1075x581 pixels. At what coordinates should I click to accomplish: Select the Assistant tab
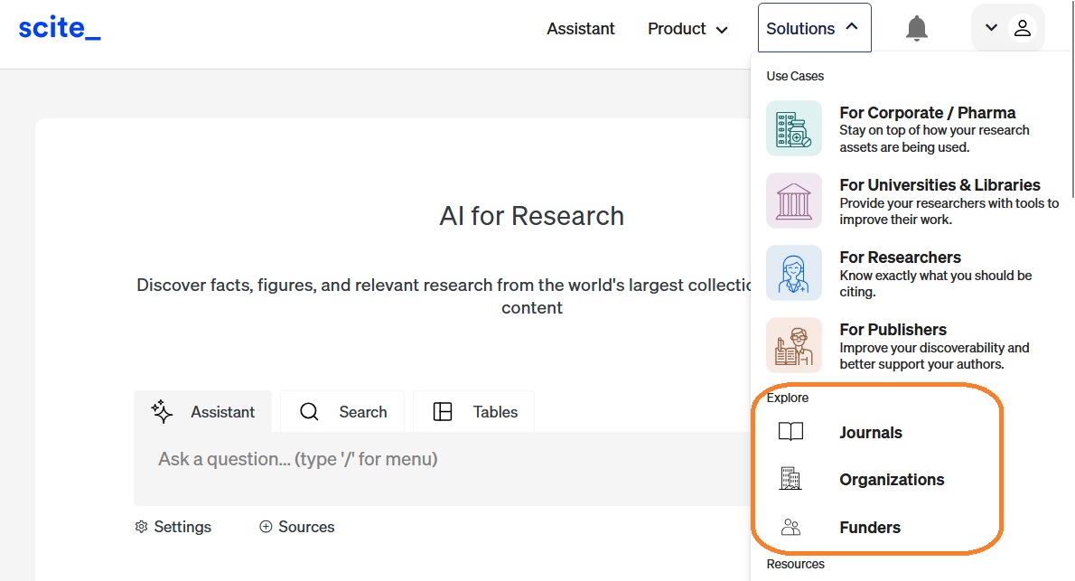tap(203, 412)
